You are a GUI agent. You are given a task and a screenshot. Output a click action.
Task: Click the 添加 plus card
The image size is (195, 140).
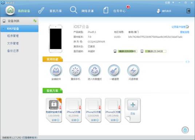(x=133, y=110)
